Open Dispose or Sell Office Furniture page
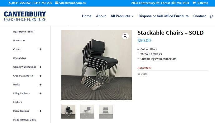This screenshot has height=123, width=215. [x=164, y=16]
